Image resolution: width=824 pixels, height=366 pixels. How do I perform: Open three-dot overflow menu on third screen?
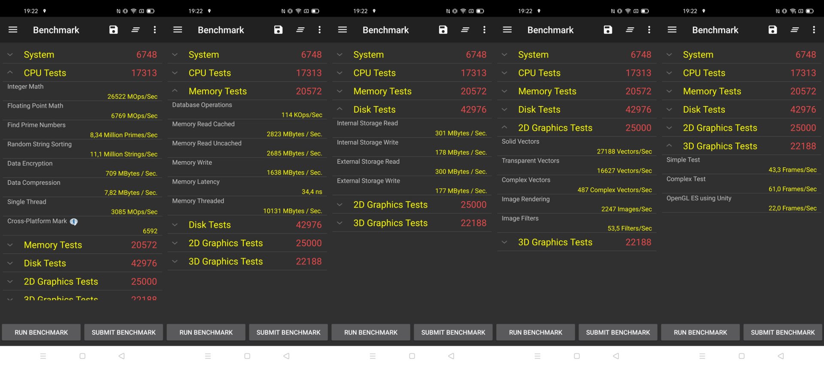tap(484, 30)
